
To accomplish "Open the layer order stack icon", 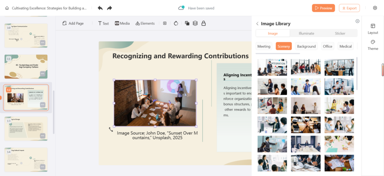I will tap(195, 23).
